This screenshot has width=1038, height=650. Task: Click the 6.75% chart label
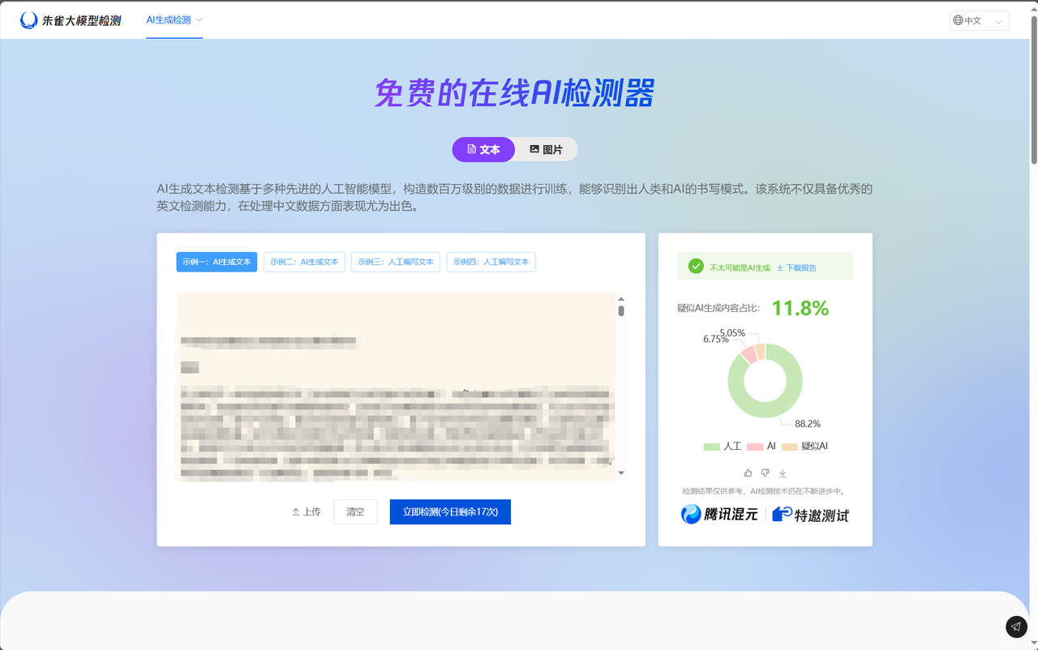click(716, 340)
